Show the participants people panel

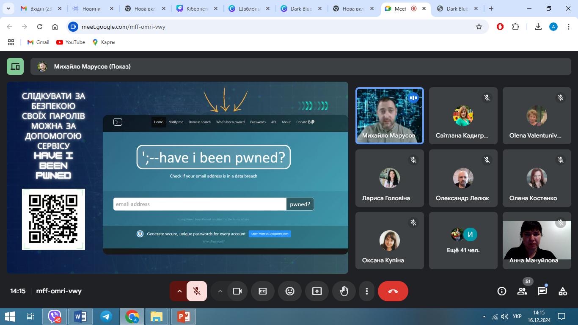coord(522,291)
